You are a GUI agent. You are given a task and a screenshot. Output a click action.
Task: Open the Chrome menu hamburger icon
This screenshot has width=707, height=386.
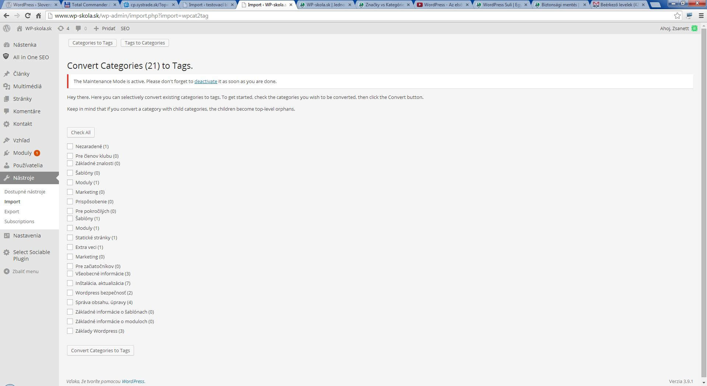pos(701,16)
